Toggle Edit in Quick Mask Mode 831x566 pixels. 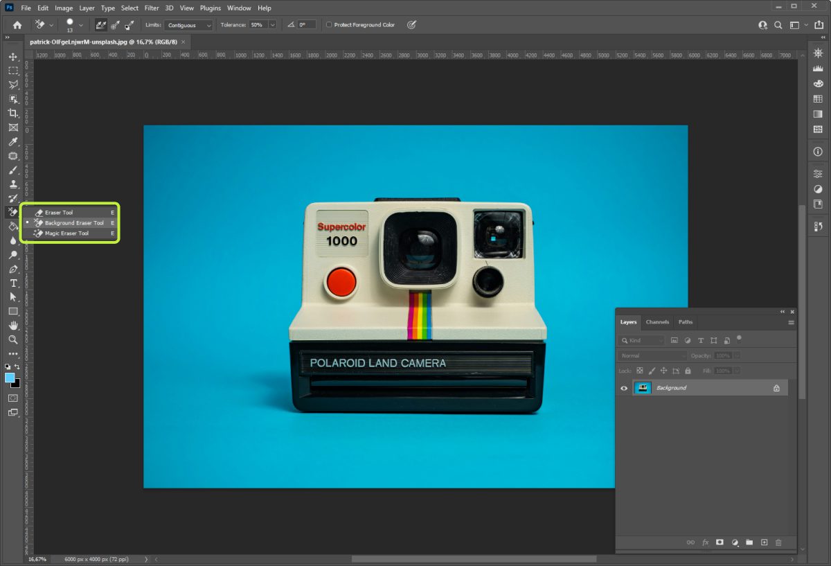(13, 398)
